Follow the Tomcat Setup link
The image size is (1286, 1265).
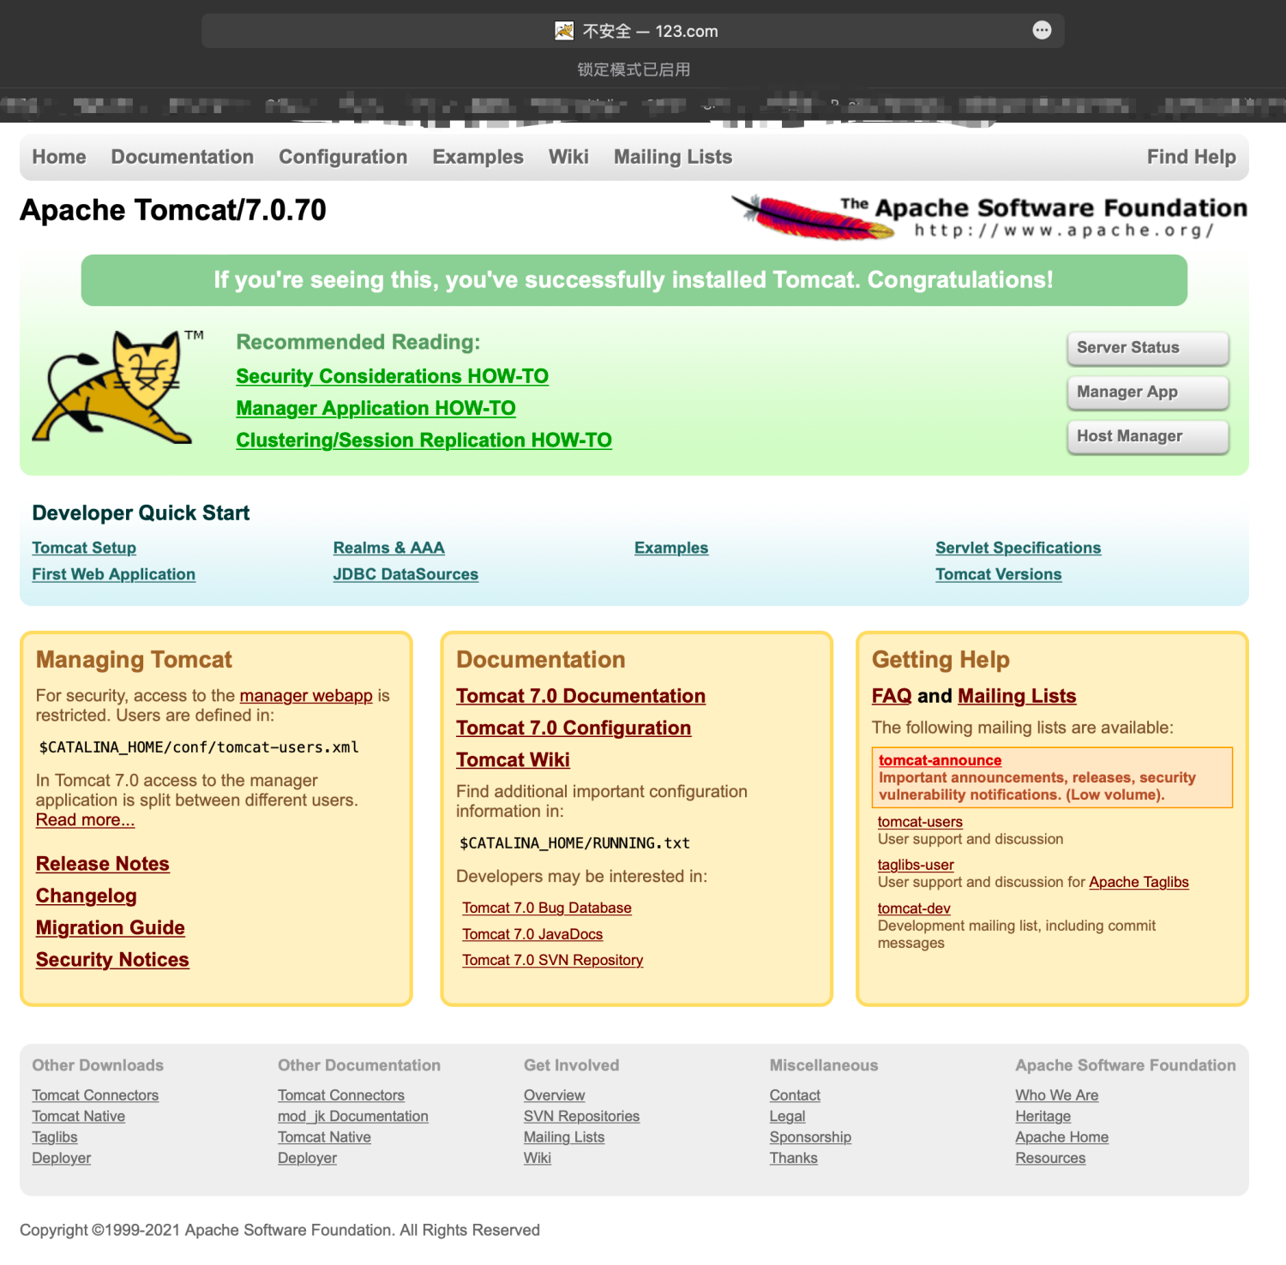(84, 549)
